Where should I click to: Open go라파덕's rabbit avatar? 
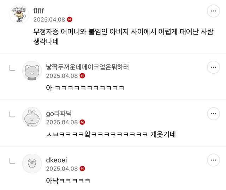(x=32, y=117)
